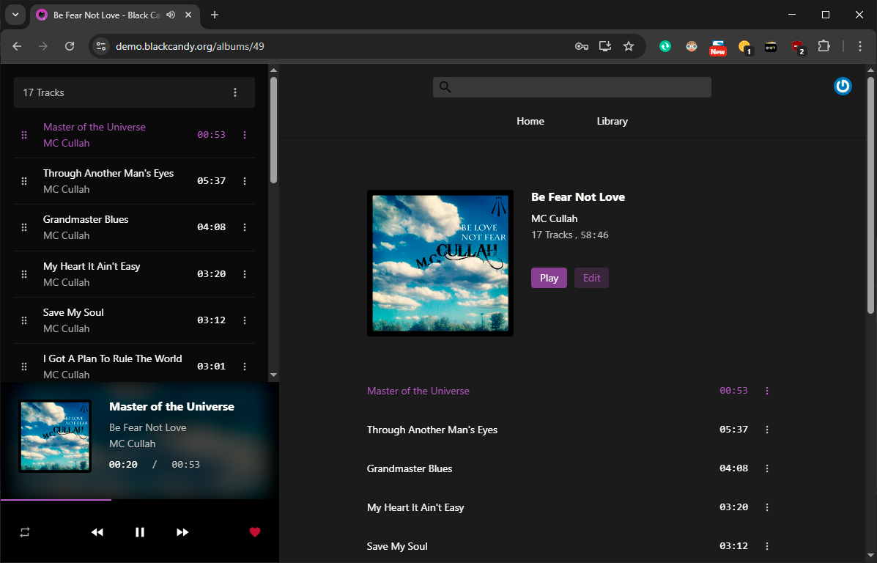Click the search magnifier icon
Viewport: 877px width, 563px height.
point(445,87)
